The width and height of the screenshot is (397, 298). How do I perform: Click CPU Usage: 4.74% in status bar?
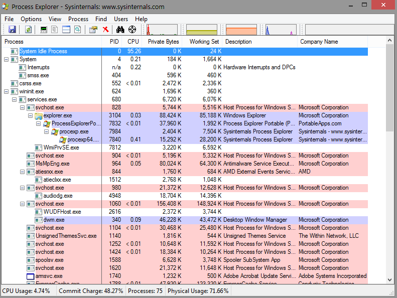coord(26,291)
